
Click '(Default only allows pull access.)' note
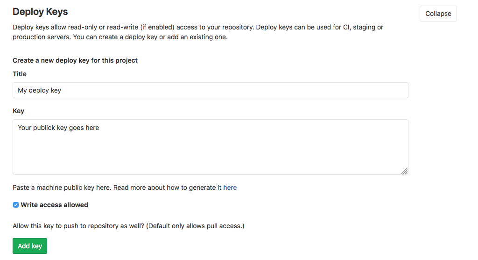195,226
